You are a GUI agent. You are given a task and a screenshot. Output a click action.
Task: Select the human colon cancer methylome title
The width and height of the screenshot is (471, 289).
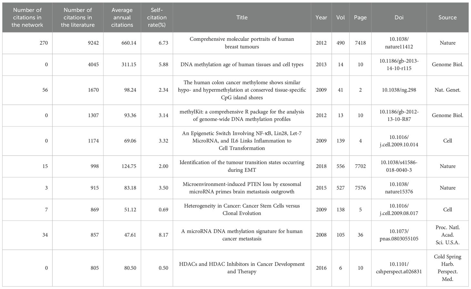click(x=242, y=90)
